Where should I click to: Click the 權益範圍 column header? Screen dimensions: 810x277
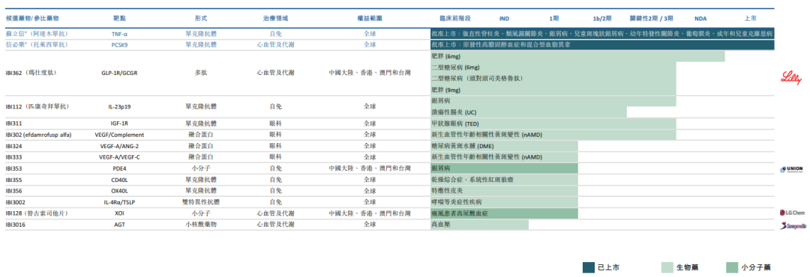point(369,18)
